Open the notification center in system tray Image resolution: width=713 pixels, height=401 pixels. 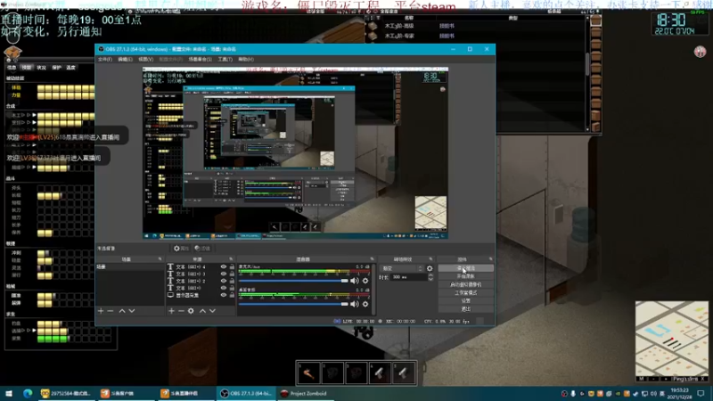click(x=701, y=394)
